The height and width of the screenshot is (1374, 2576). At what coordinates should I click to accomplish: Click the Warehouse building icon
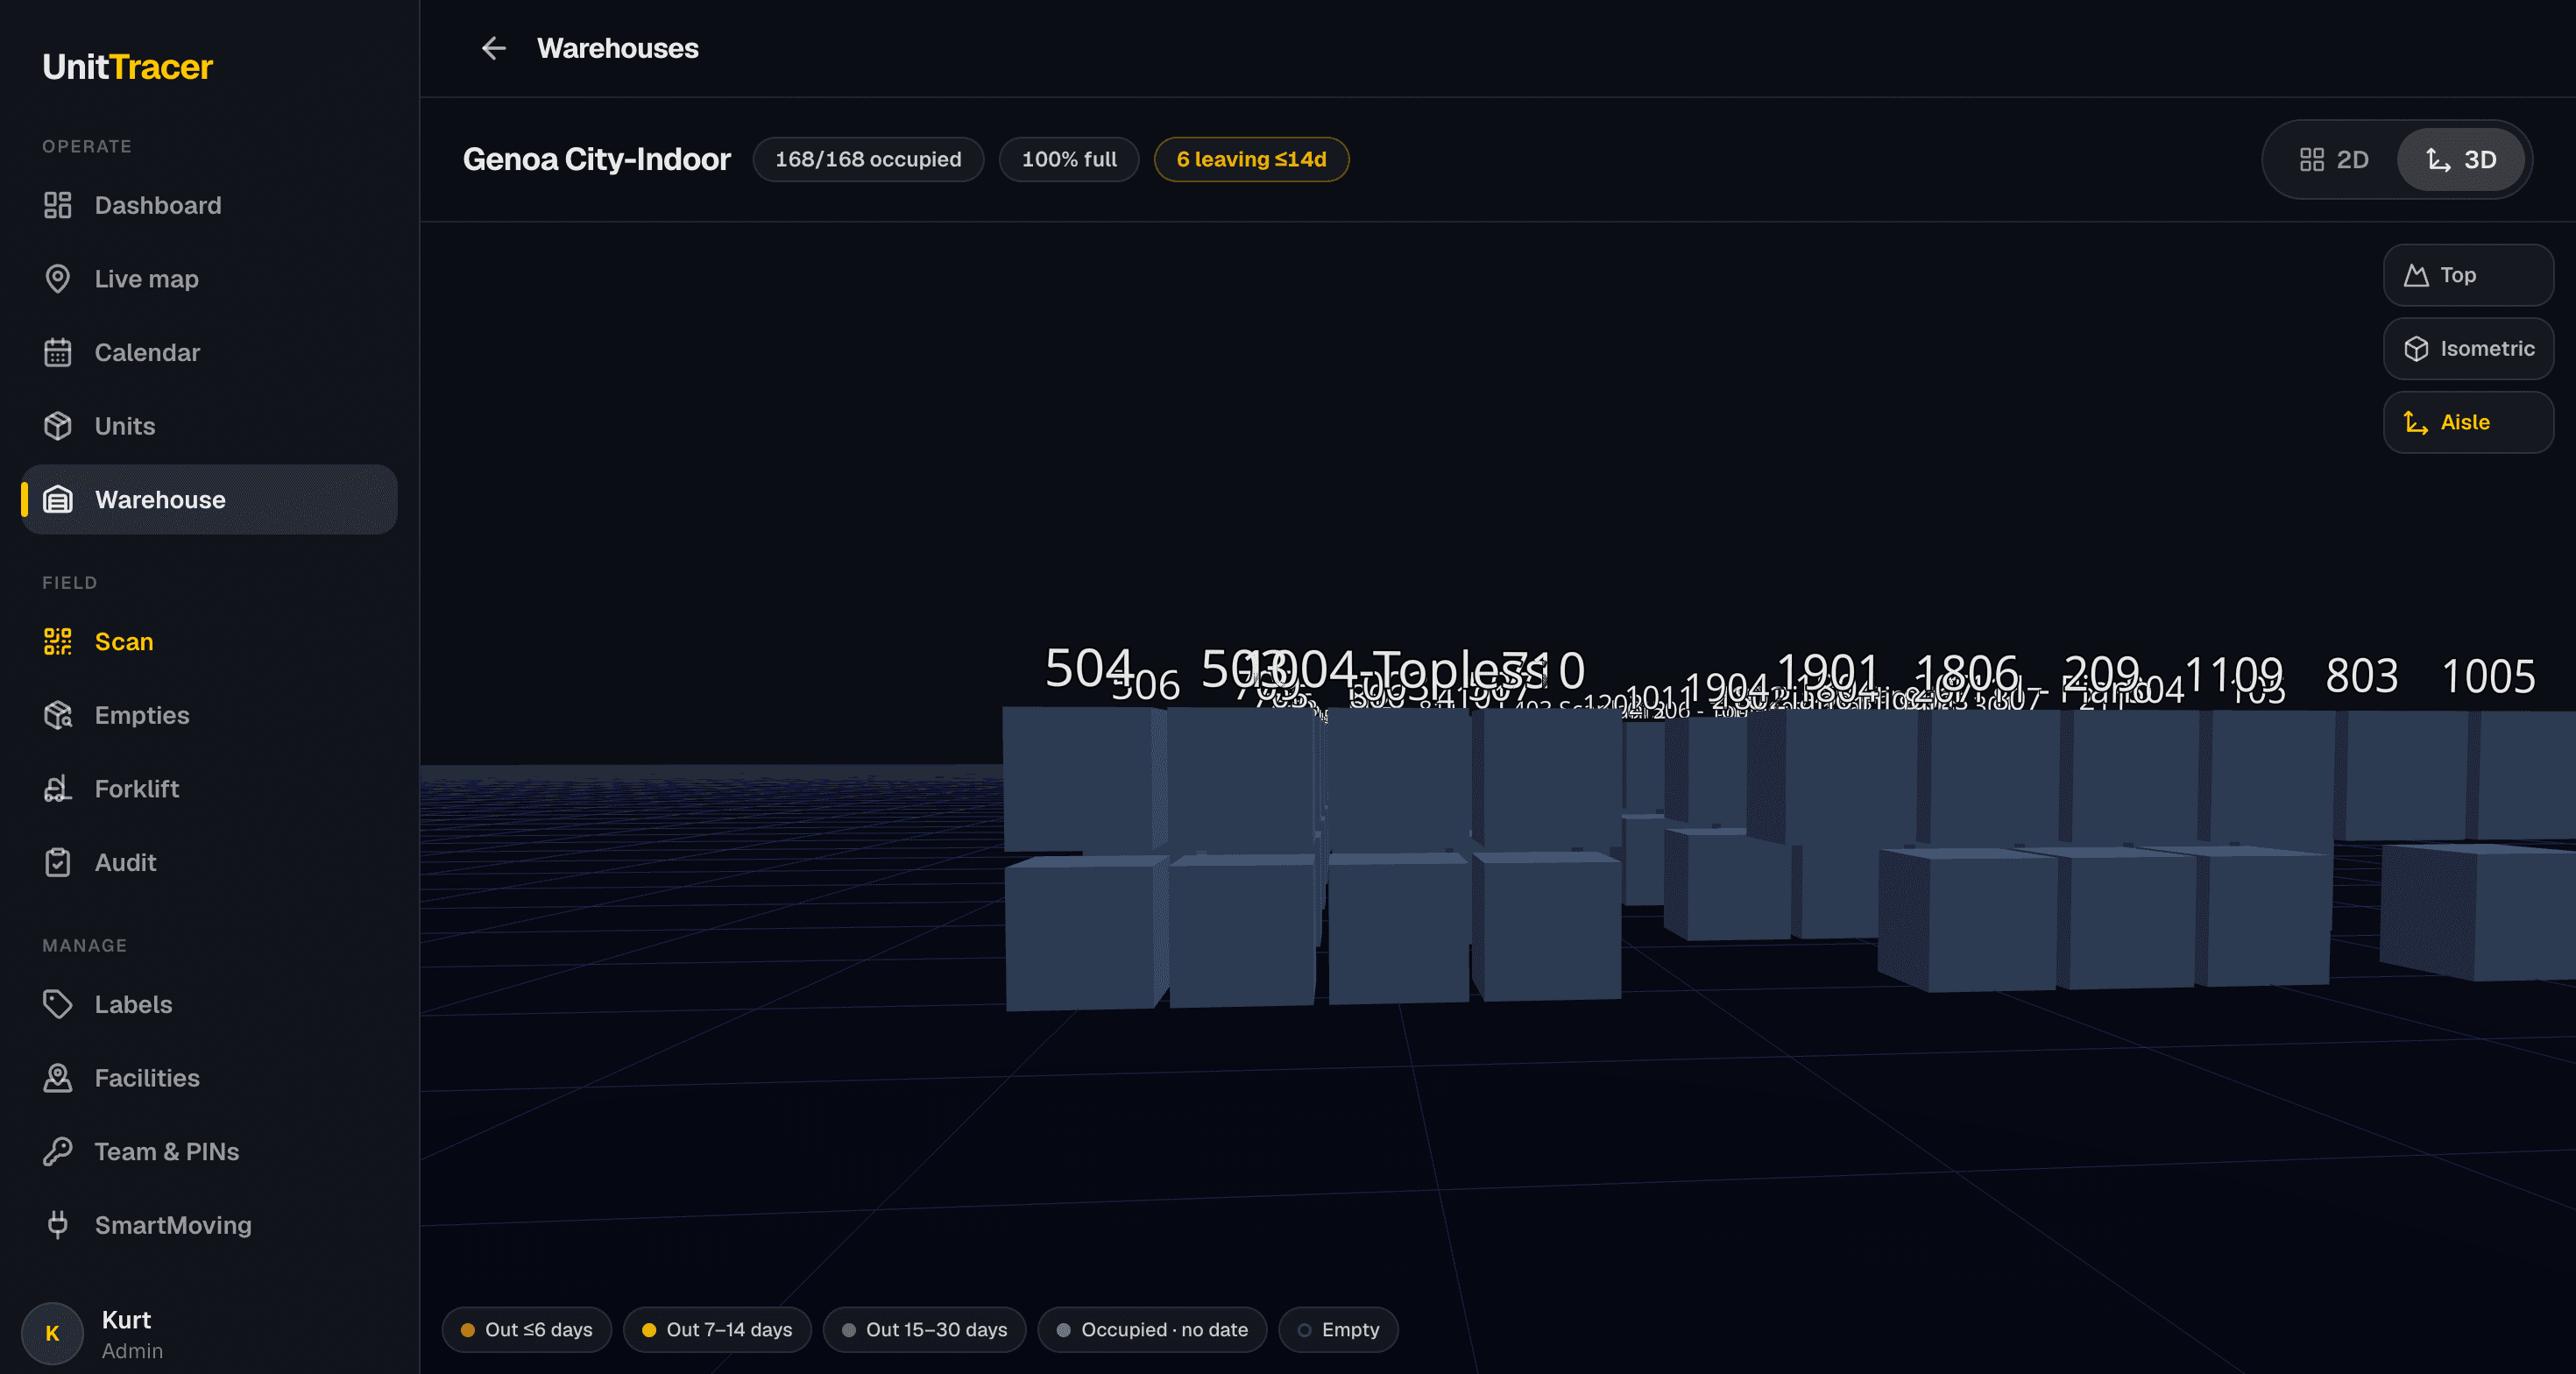(58, 499)
